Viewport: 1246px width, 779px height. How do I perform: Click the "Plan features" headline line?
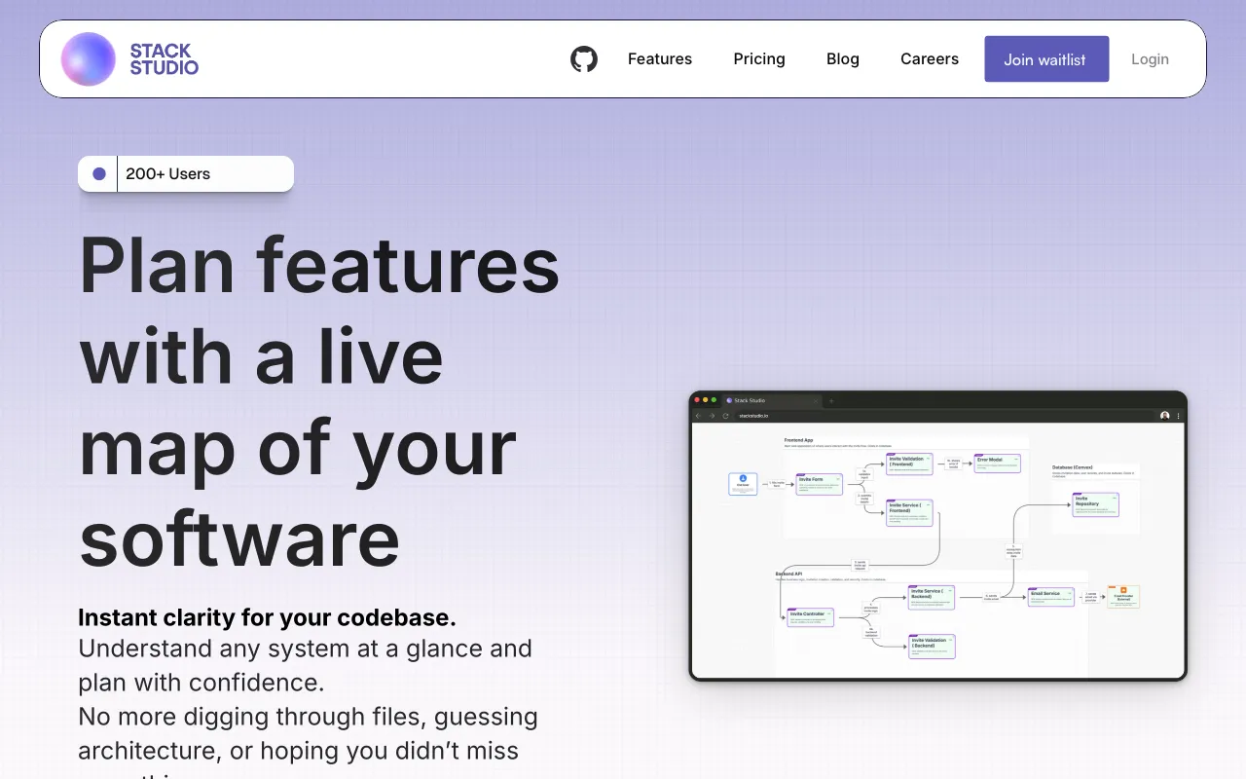click(319, 264)
